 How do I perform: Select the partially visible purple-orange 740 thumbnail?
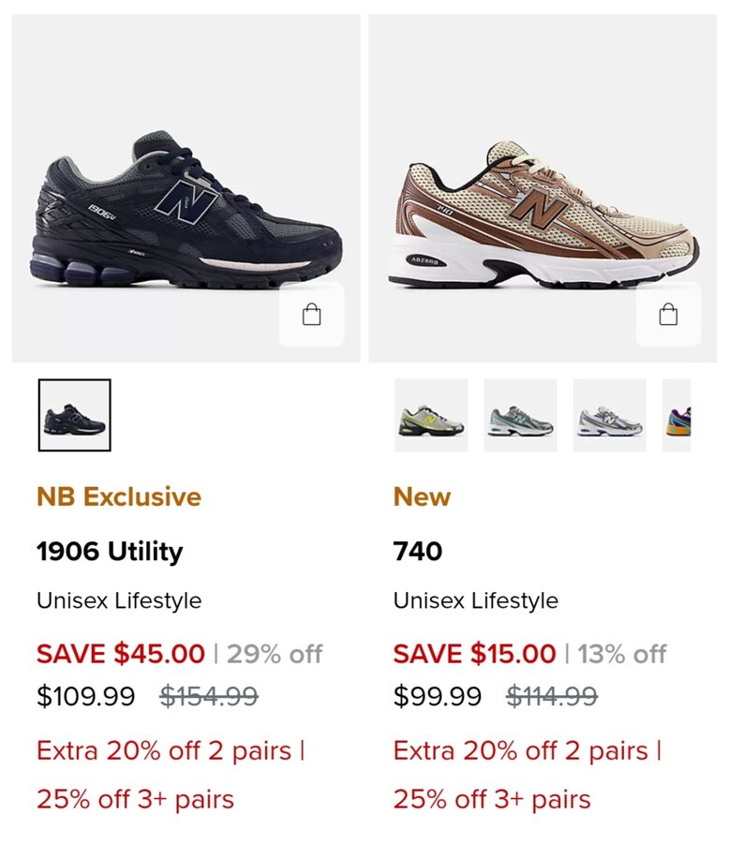(x=677, y=415)
